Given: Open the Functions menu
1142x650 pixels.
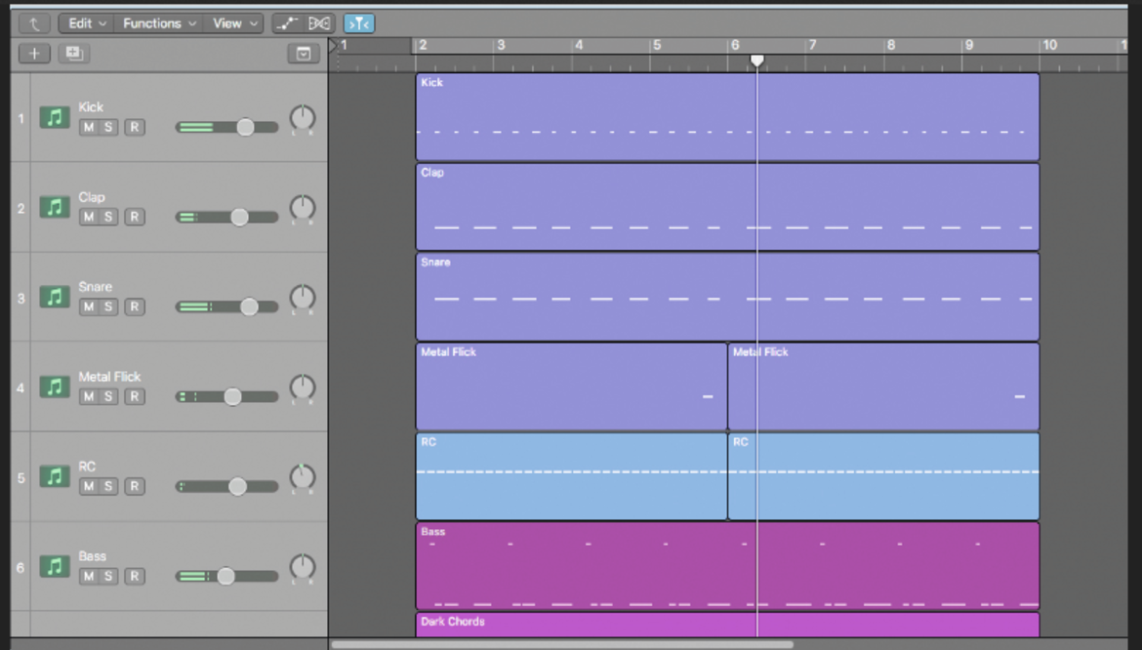Looking at the screenshot, I should coord(159,23).
